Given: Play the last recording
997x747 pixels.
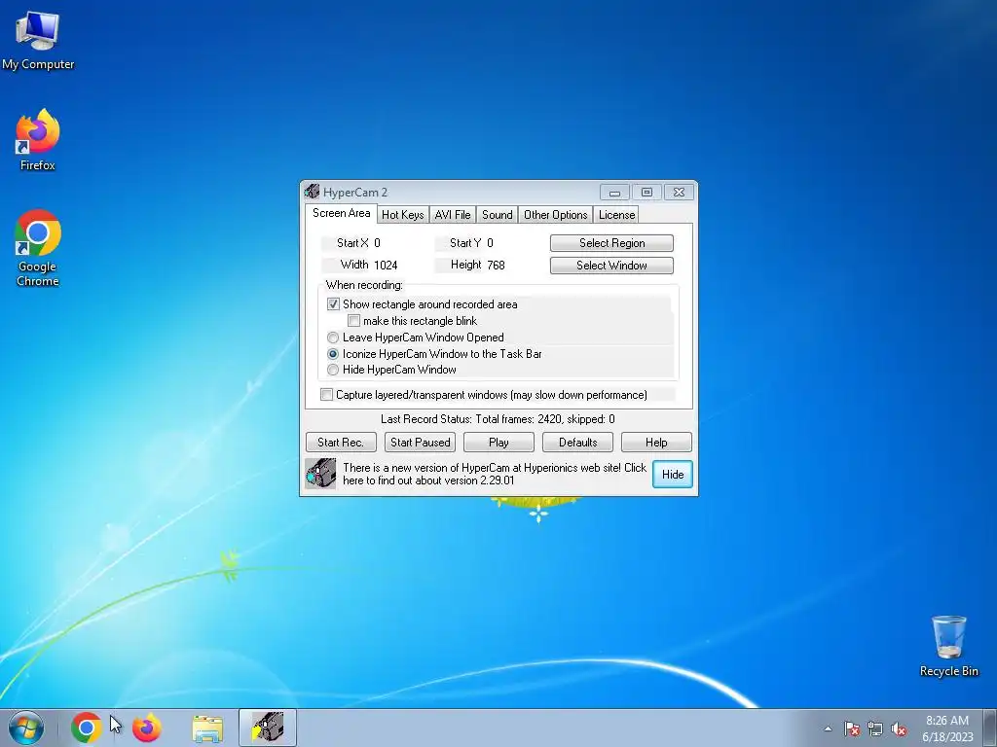Looking at the screenshot, I should (x=498, y=443).
